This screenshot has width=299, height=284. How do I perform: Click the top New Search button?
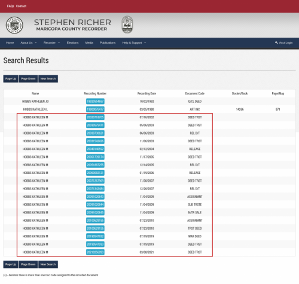pyautogui.click(x=48, y=79)
